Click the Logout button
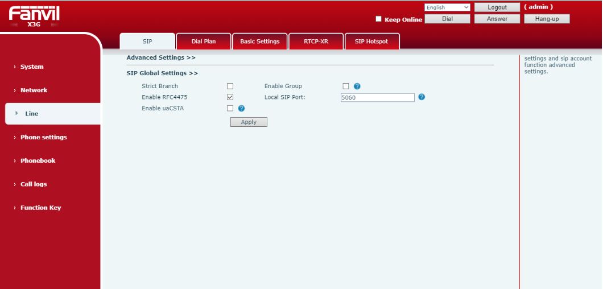 [497, 7]
